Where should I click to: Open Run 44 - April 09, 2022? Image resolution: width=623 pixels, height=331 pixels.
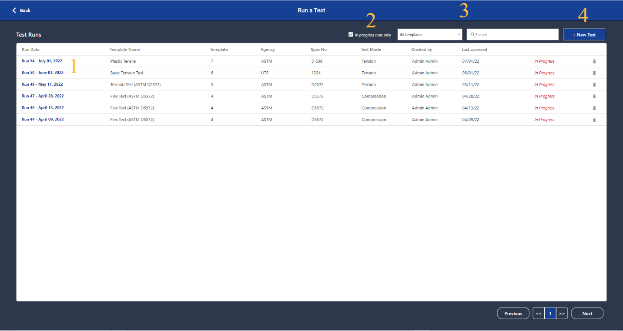[x=43, y=120]
